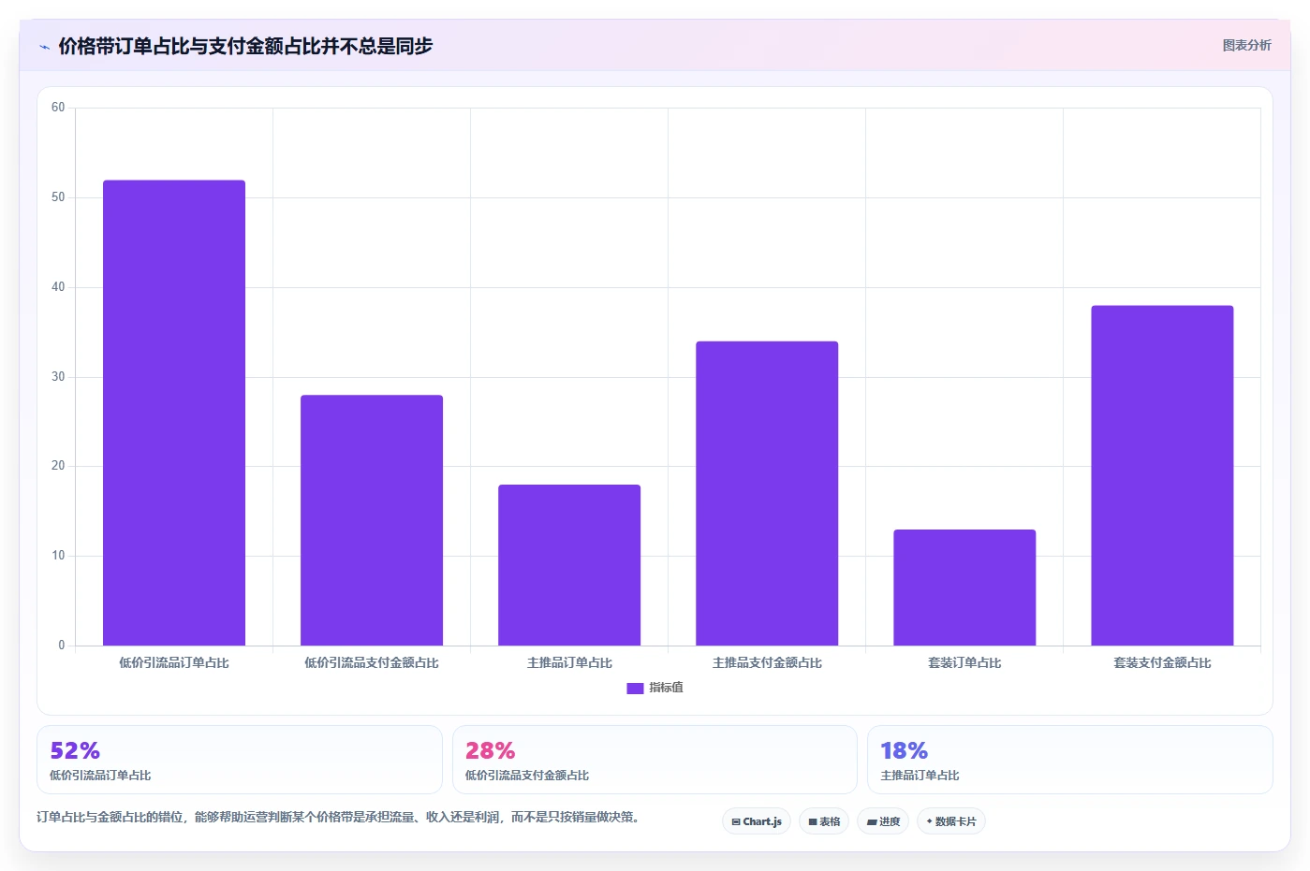Click the y-axis value 40

coord(58,287)
